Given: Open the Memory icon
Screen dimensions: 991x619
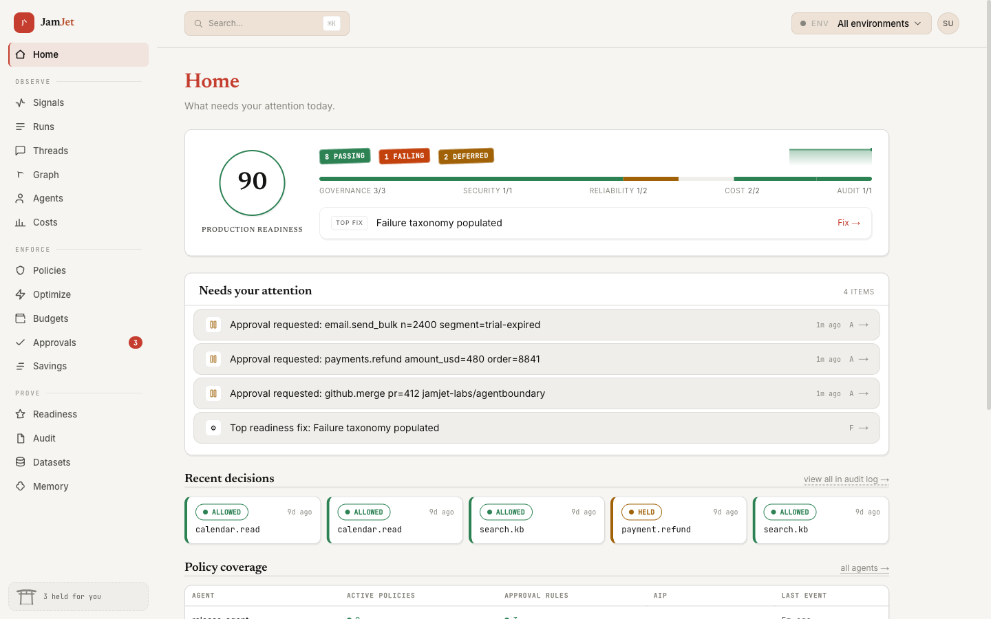Looking at the screenshot, I should [x=21, y=486].
